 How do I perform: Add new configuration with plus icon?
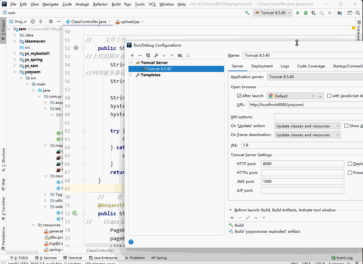(x=132, y=55)
